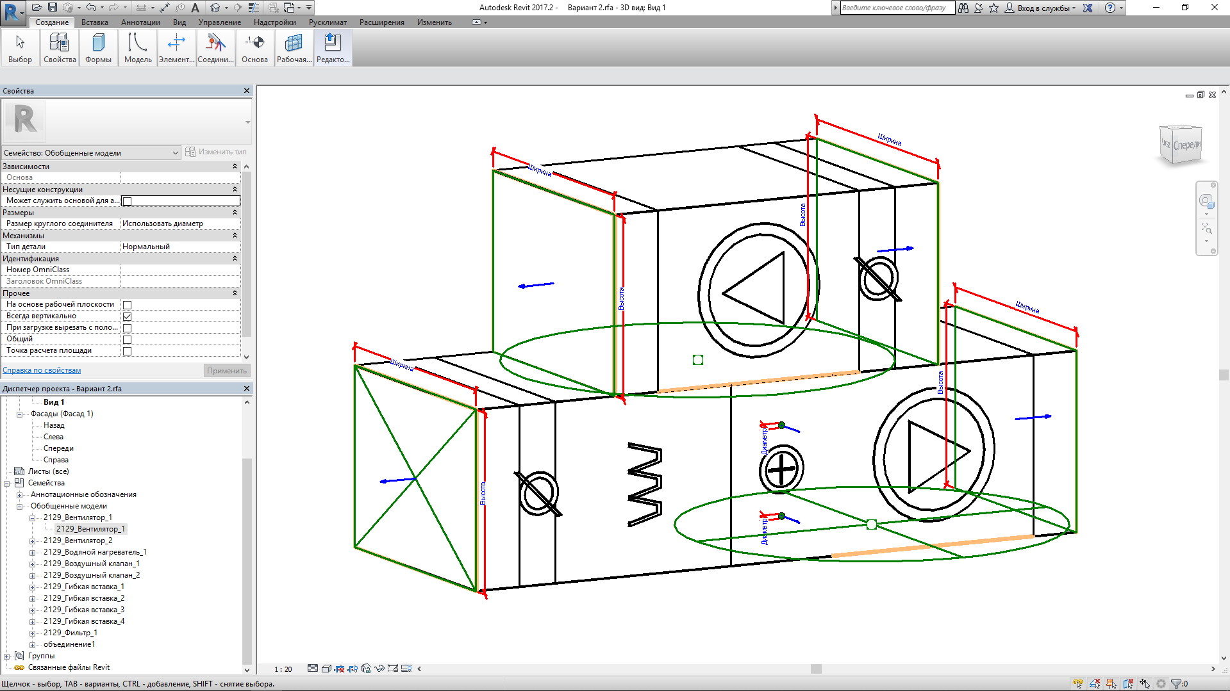Uncheck 'Всегда вертикально' checkbox
The width and height of the screenshot is (1230, 691).
pos(127,316)
